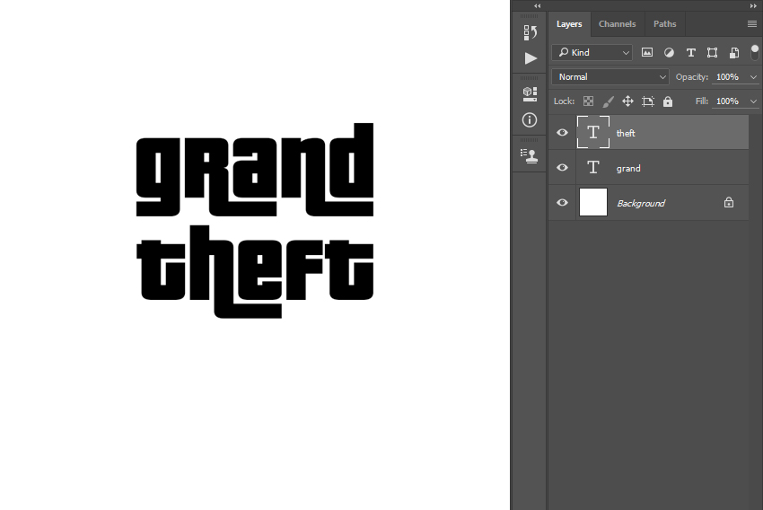Switch to the Paths tab
This screenshot has height=510, width=763.
tap(664, 24)
